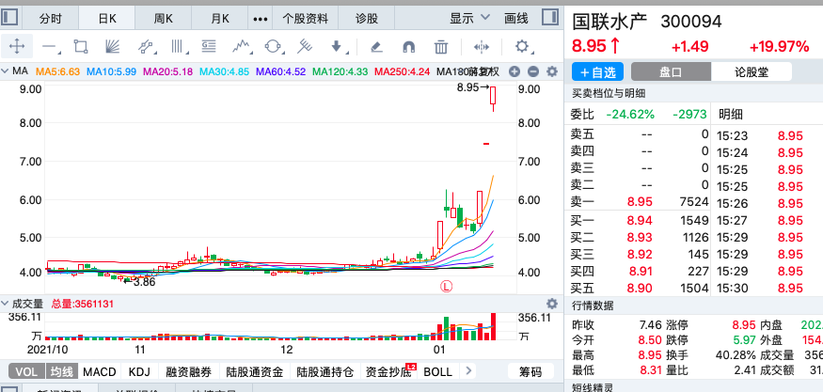Screen dimensions: 823x392
Task: Select the MACD indicator
Action: click(99, 372)
